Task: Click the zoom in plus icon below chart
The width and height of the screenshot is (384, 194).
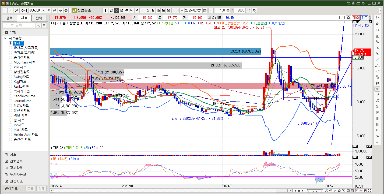Action: [331, 191]
